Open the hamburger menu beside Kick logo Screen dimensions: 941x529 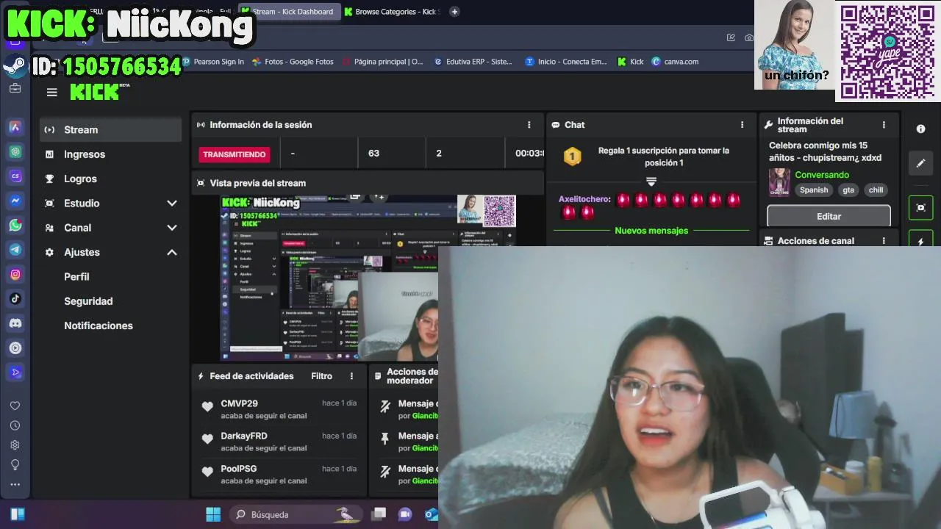coord(51,93)
